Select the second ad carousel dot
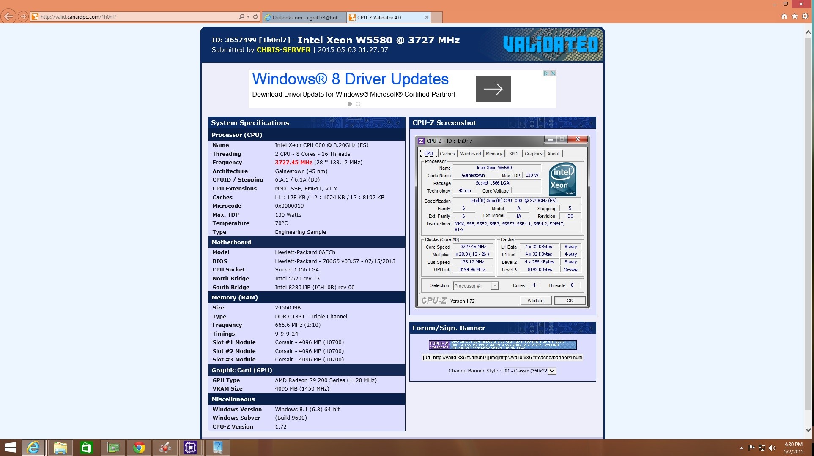 pyautogui.click(x=358, y=104)
